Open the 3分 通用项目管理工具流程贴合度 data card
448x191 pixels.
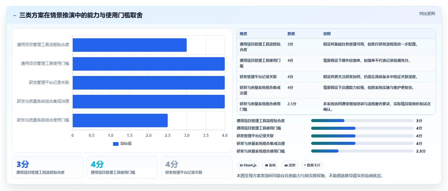pyautogui.click(x=48, y=167)
